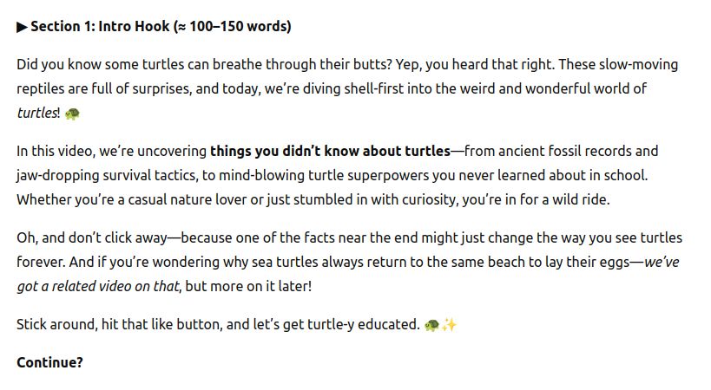
Task: Click the "Section 1: Intro Hook" heading text
Action: (97, 27)
